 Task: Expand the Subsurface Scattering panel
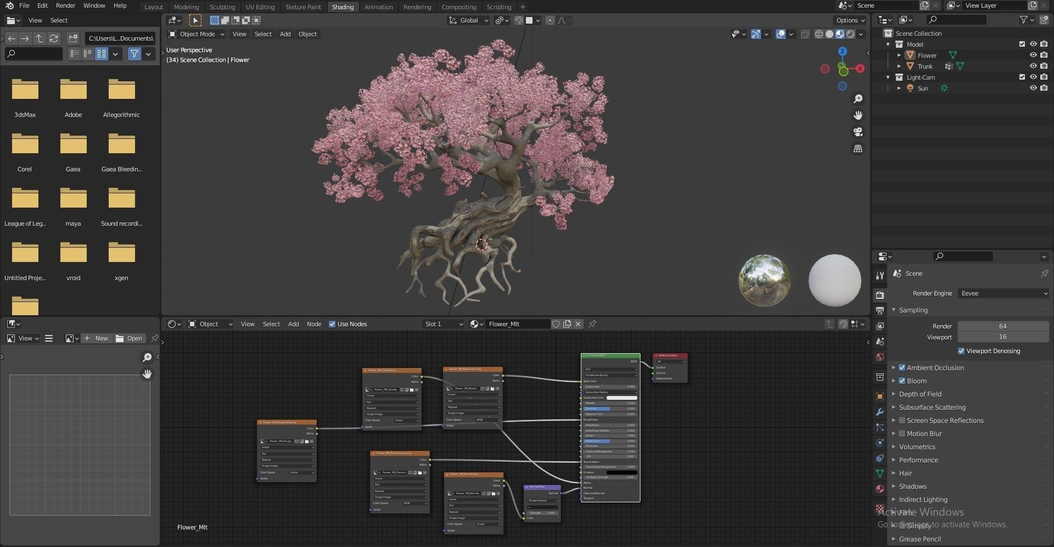click(932, 408)
